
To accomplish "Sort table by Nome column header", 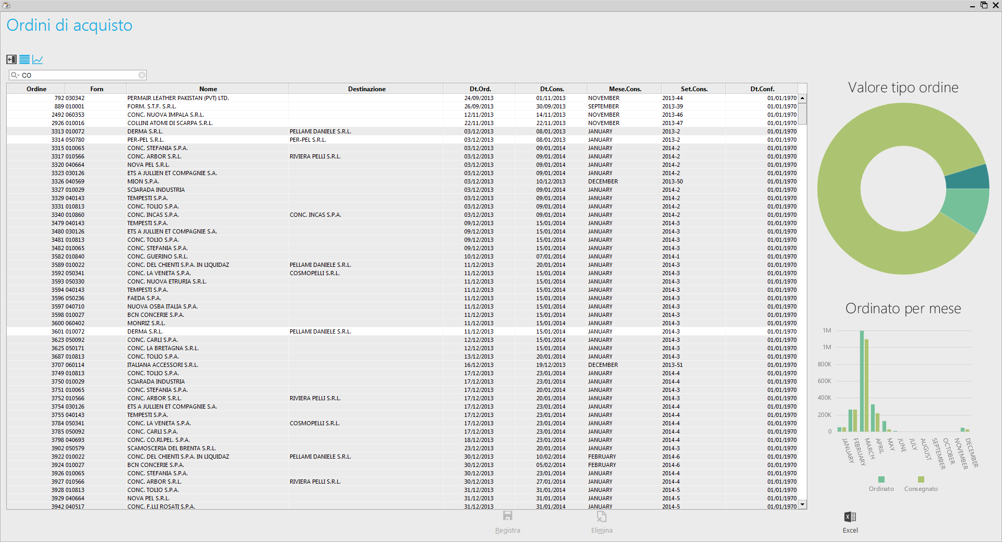I will [208, 89].
